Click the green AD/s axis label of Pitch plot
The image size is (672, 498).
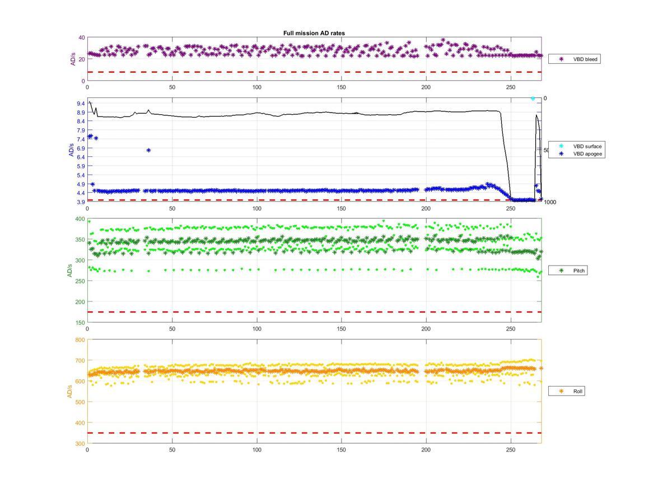(70, 271)
